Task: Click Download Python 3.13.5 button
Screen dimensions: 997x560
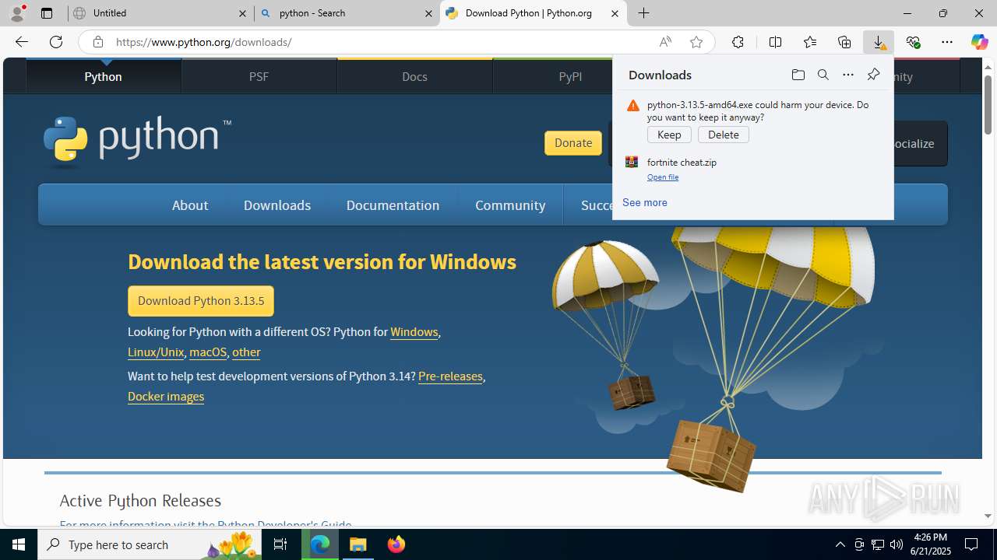Action: (201, 301)
